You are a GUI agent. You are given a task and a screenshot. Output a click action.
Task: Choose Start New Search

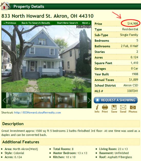point(67,23)
